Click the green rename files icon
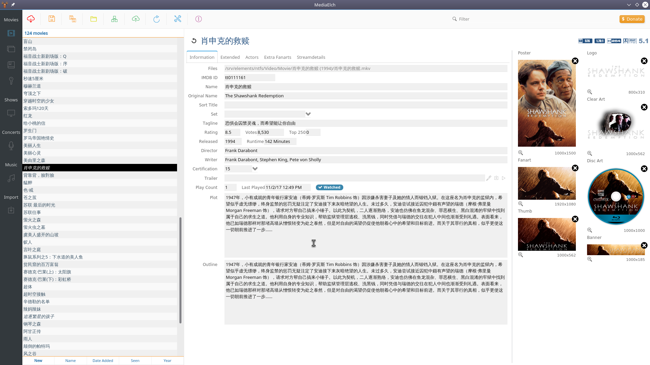Viewport: 650px width, 365px height. coord(114,19)
